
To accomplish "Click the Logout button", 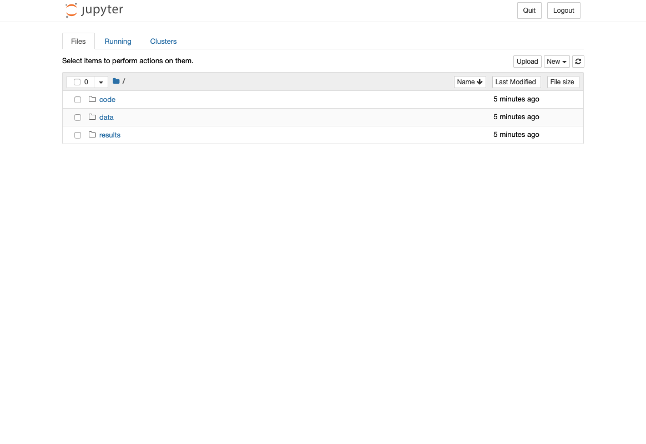I will [563, 10].
